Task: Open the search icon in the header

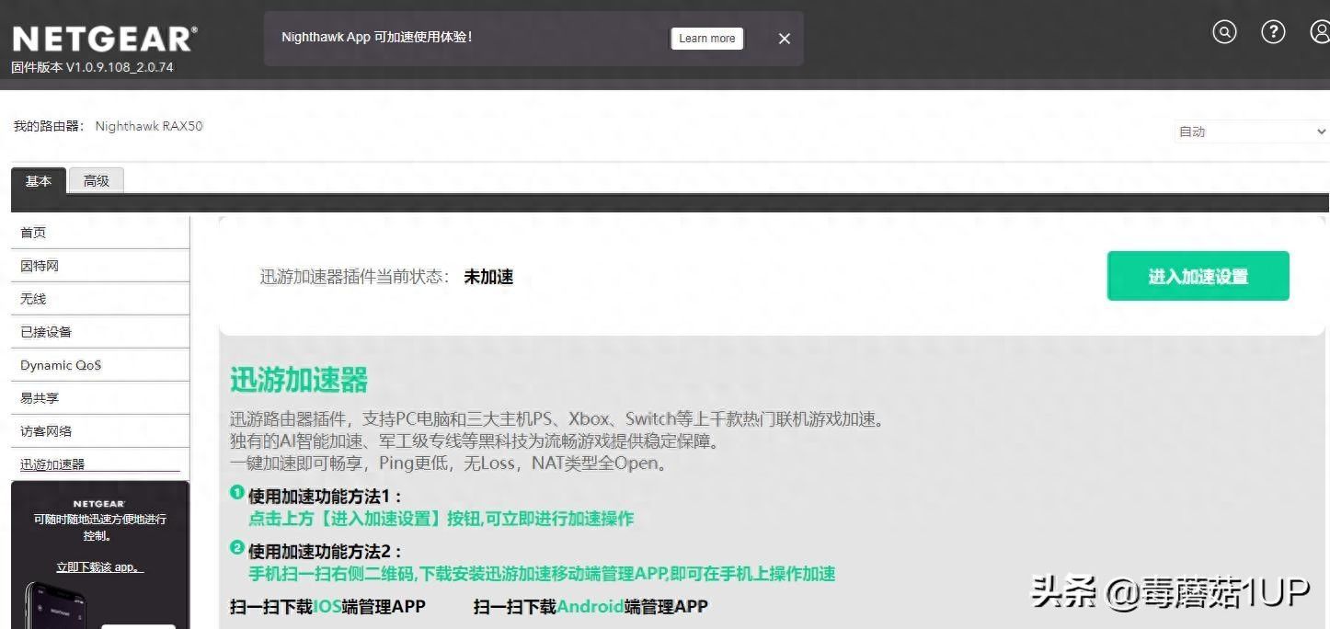Action: pos(1224,31)
